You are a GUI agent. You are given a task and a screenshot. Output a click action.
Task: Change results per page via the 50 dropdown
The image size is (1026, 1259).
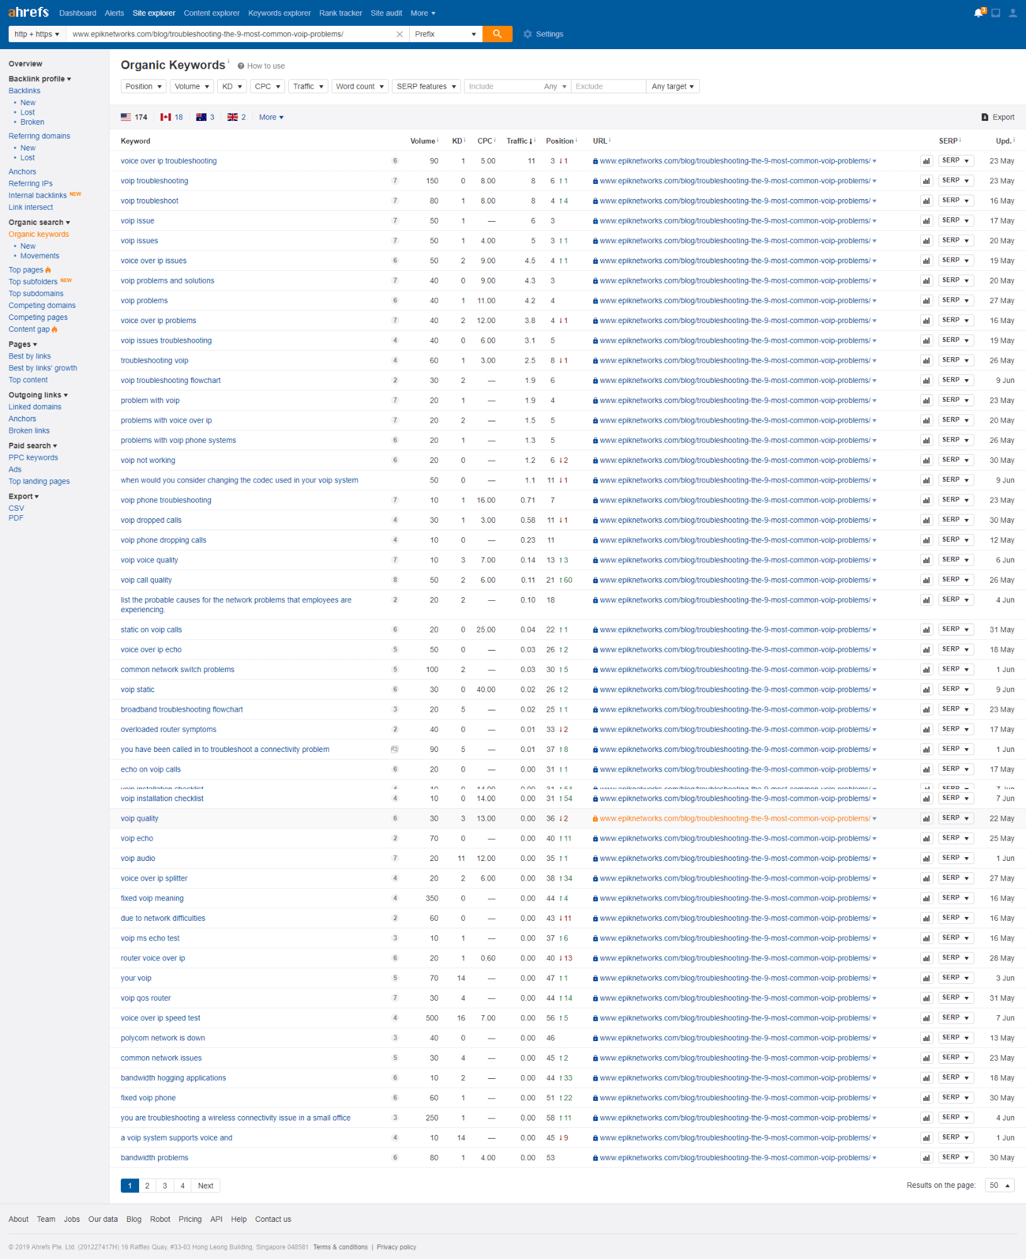(999, 1185)
